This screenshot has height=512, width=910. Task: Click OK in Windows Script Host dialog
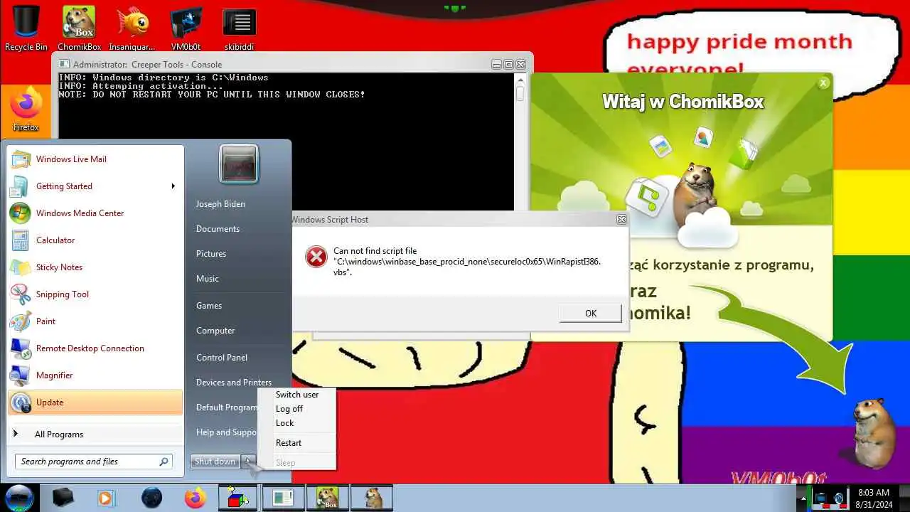coord(590,314)
